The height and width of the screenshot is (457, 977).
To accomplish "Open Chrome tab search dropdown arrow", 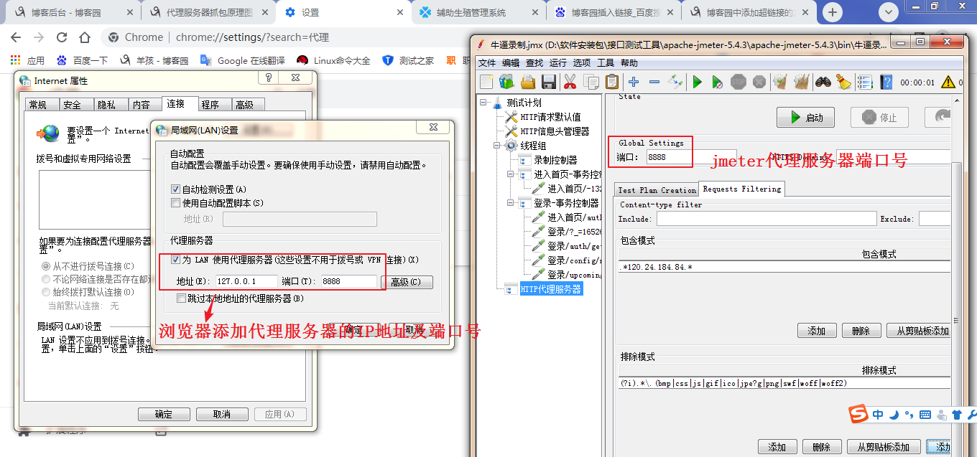I will 889,11.
